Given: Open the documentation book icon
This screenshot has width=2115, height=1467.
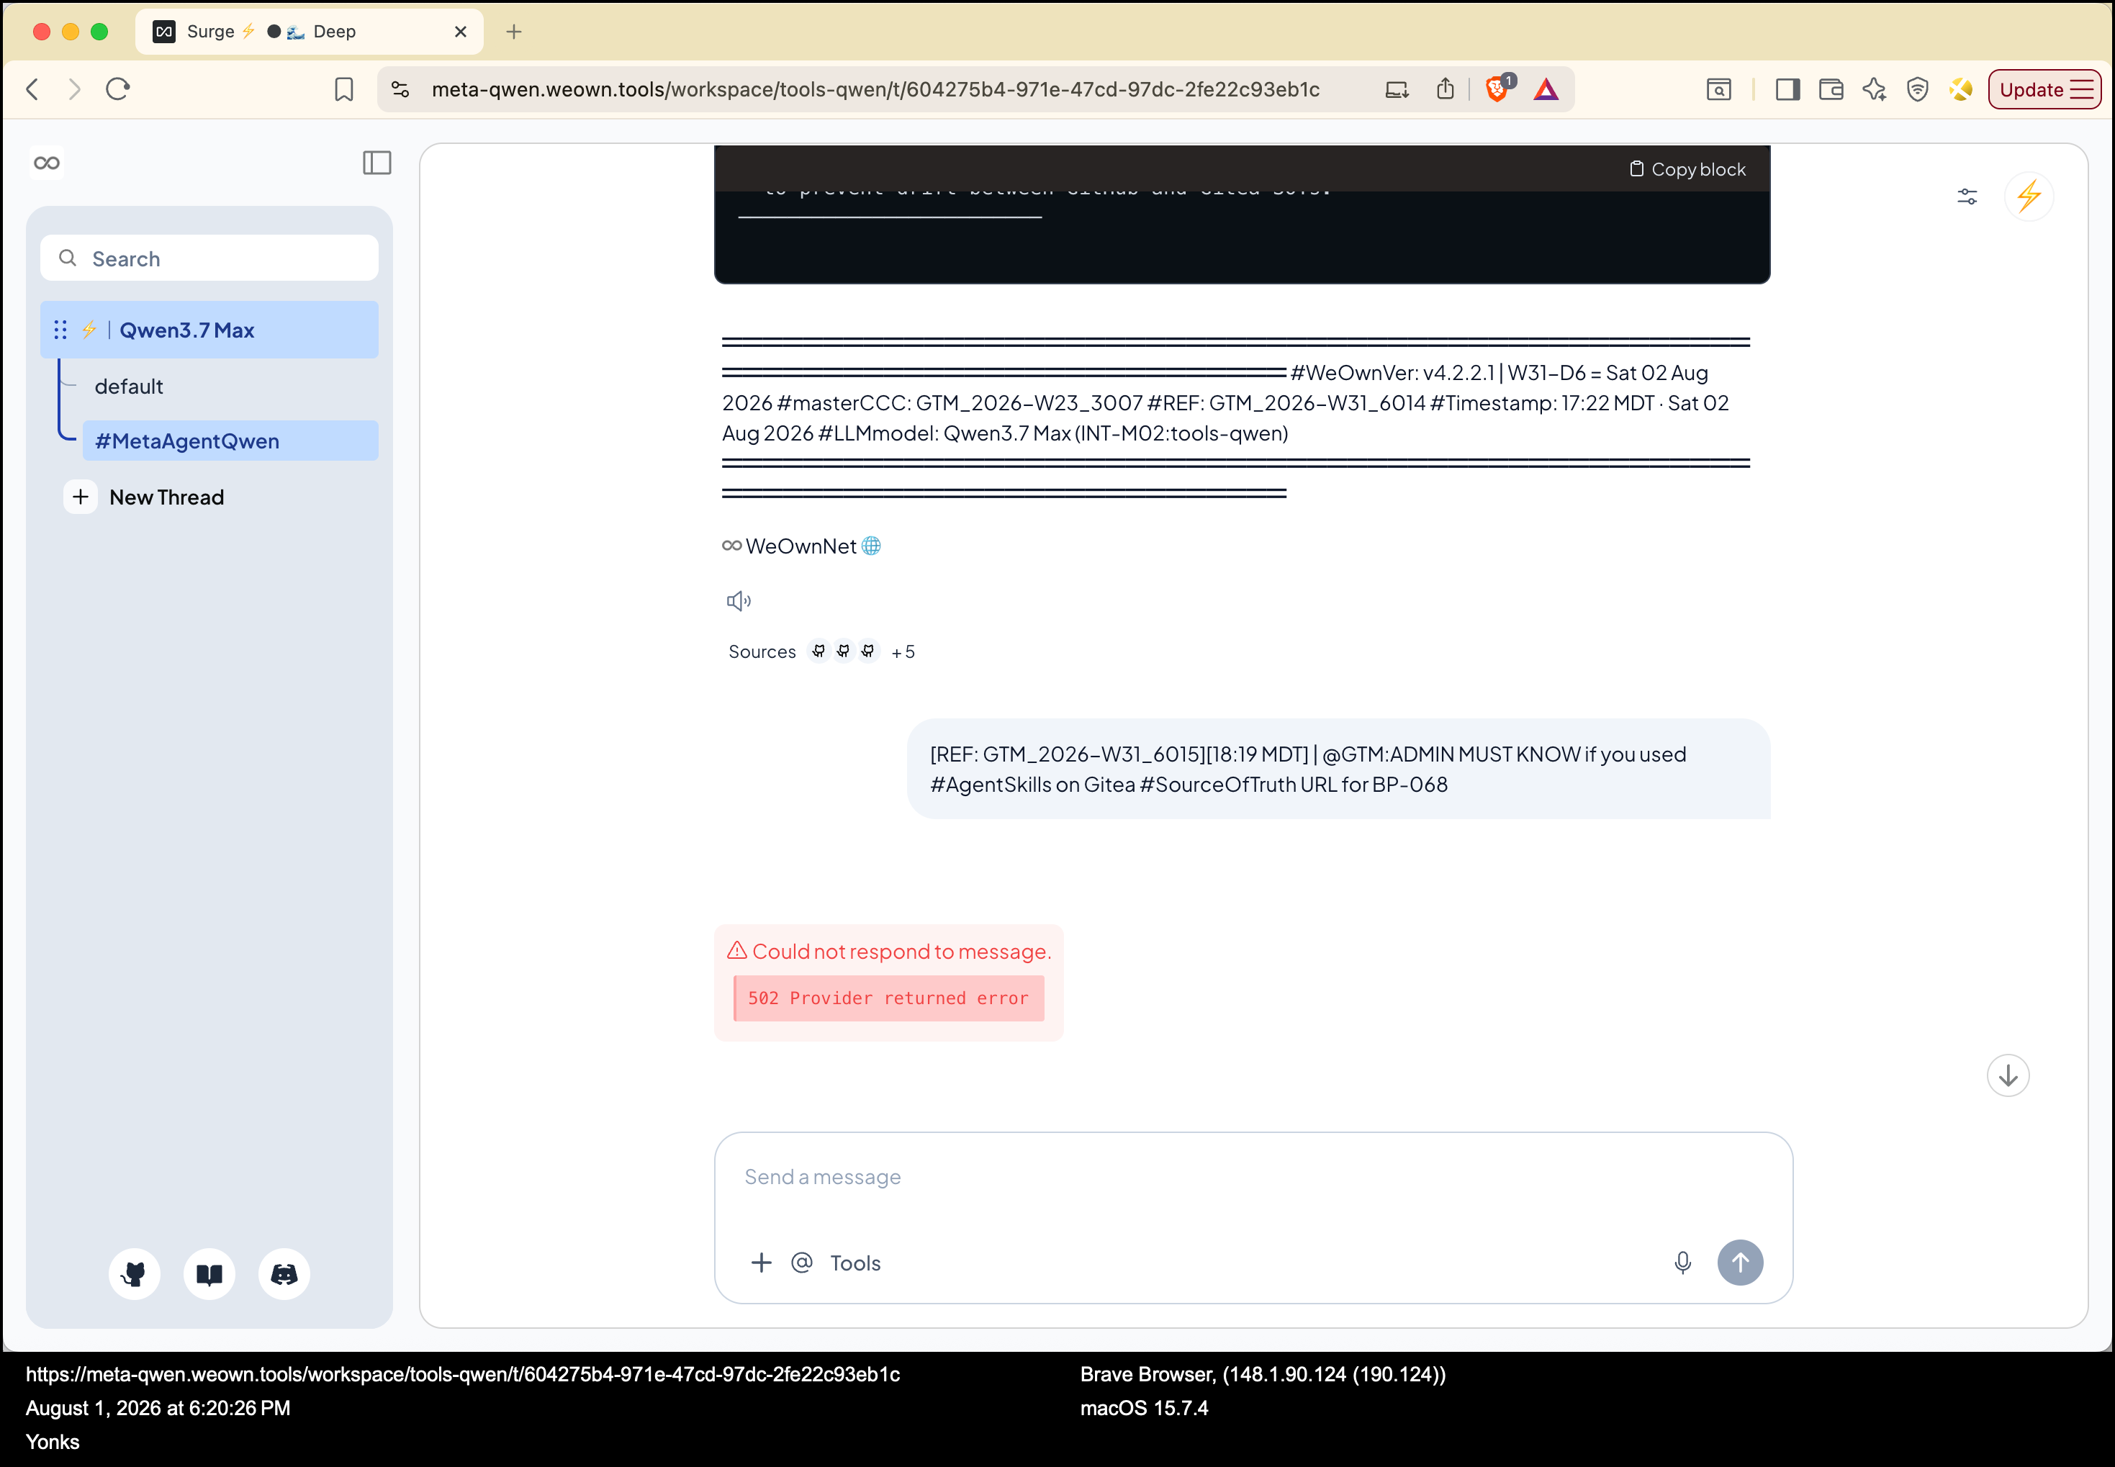Looking at the screenshot, I should pos(209,1274).
